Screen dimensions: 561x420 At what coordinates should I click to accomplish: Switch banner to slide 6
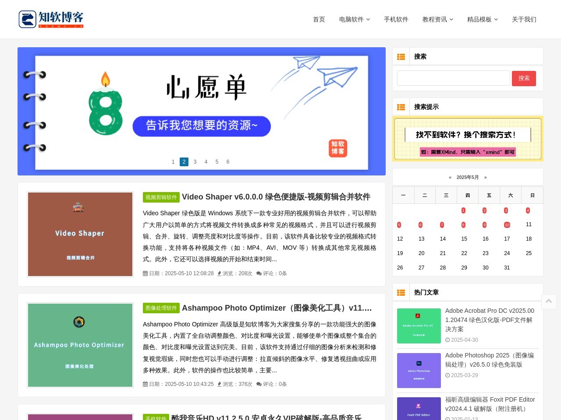228,162
